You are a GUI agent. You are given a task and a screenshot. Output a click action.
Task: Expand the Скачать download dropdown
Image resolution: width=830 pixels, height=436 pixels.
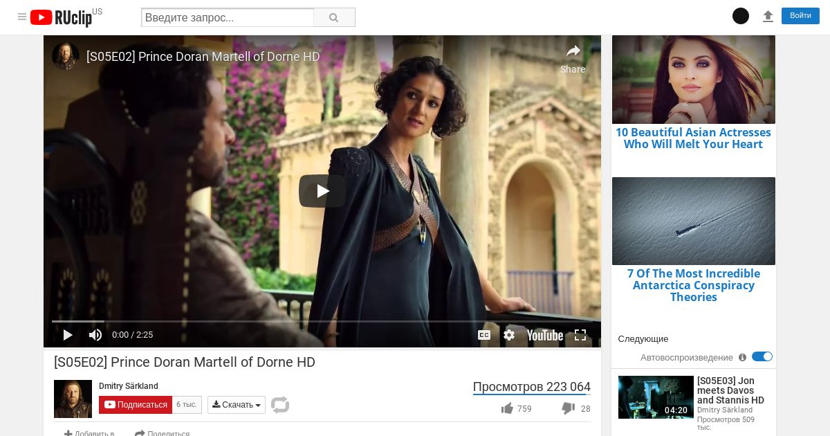[237, 405]
